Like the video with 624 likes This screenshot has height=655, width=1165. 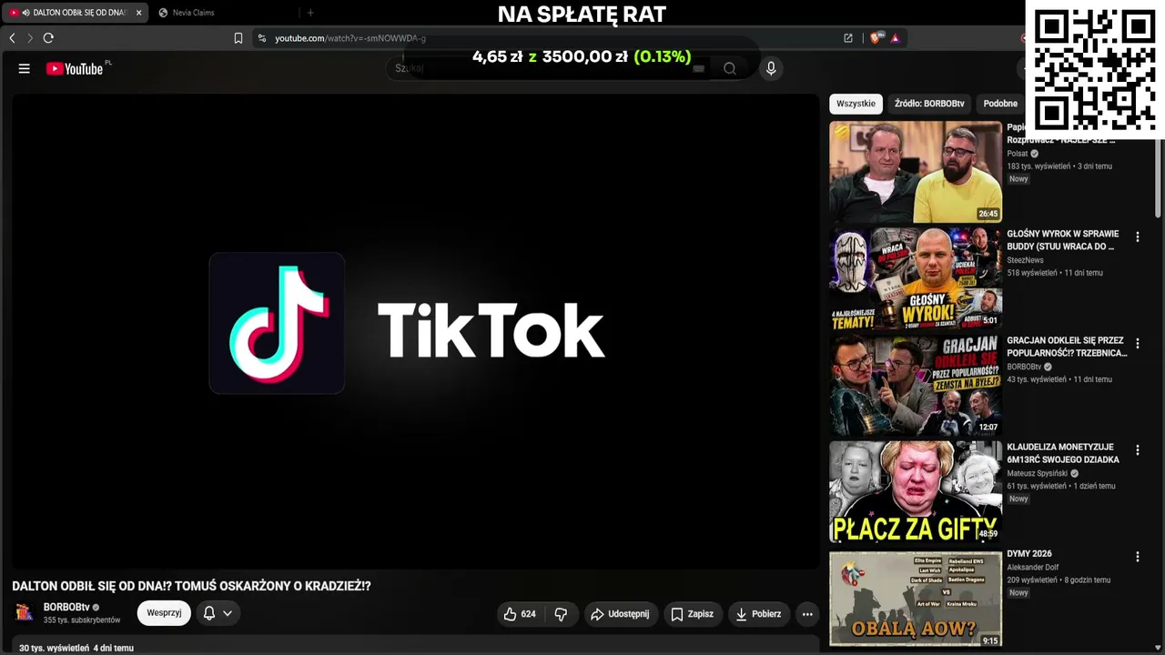pos(519,614)
